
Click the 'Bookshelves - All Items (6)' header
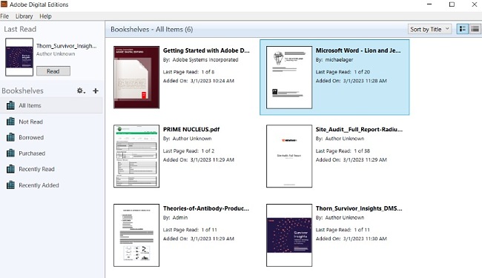point(152,29)
